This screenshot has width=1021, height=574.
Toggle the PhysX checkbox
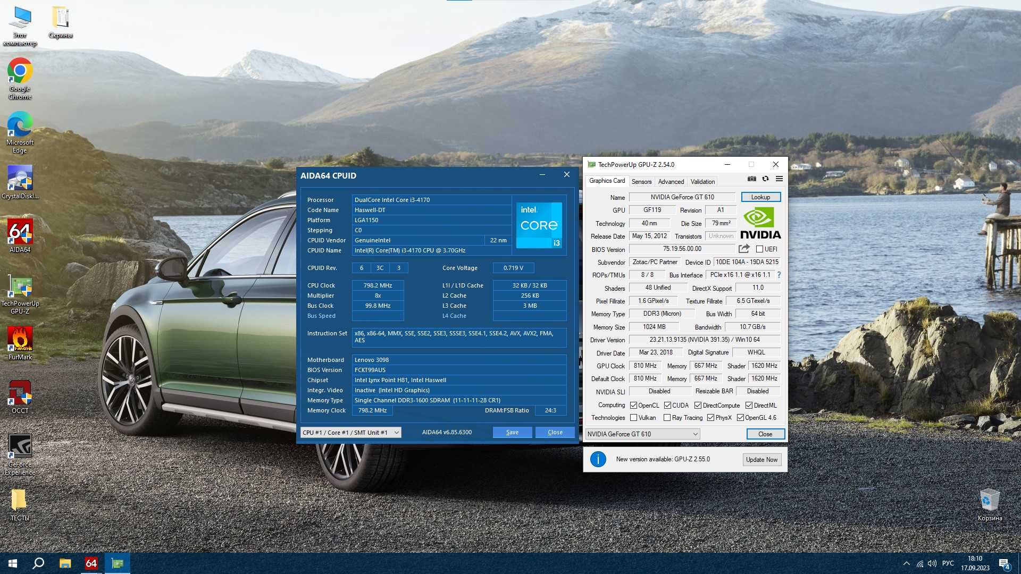(710, 418)
